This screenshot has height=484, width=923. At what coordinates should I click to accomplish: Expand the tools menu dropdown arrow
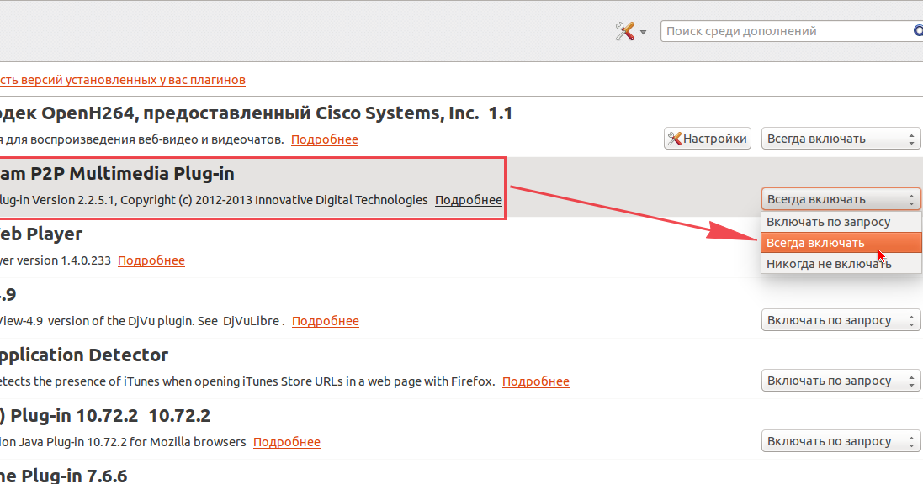pos(643,32)
